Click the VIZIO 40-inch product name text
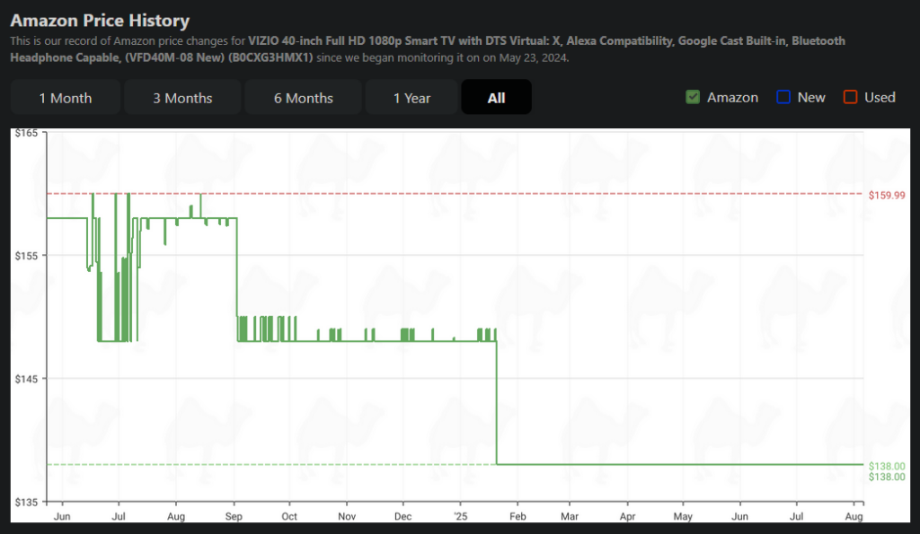920x534 pixels. (x=428, y=49)
